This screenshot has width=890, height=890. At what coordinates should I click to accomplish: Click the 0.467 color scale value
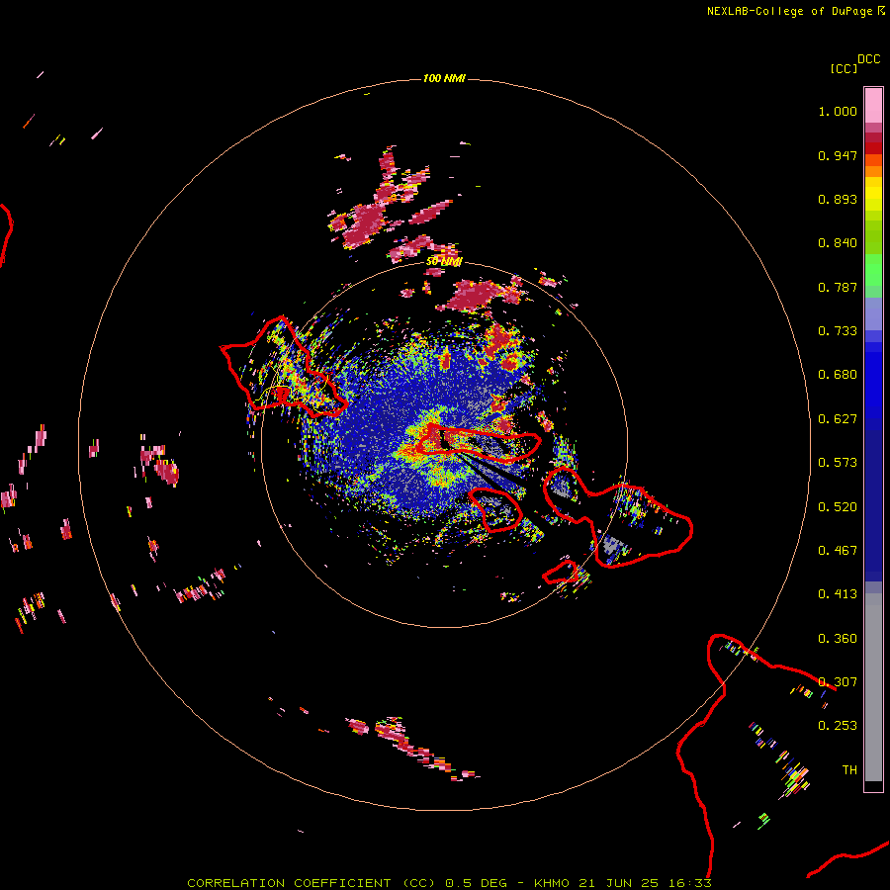838,551
